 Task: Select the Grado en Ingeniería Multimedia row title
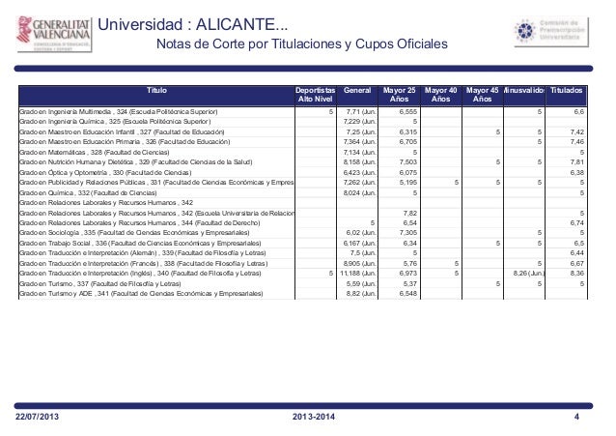point(118,112)
